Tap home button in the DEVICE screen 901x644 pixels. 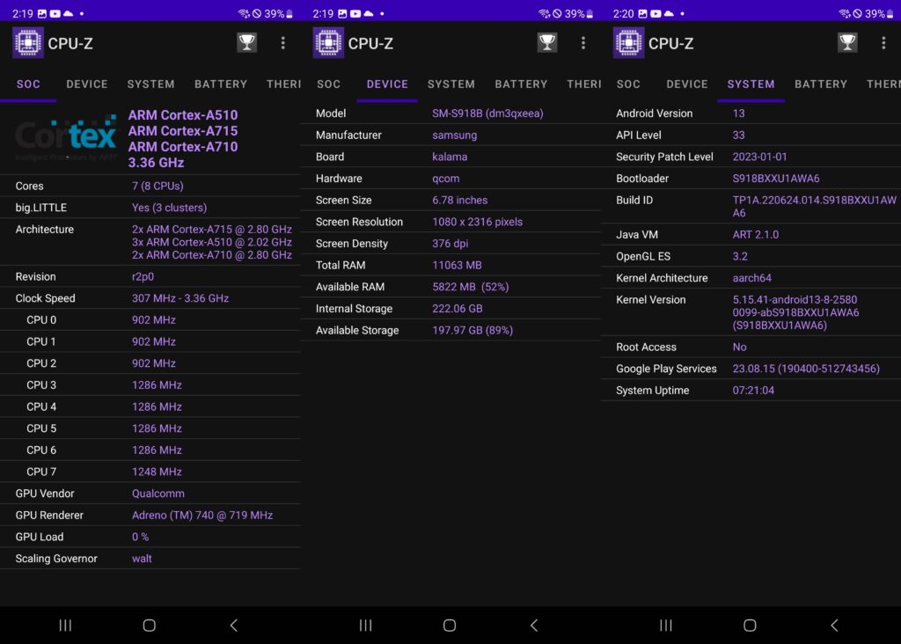(450, 625)
